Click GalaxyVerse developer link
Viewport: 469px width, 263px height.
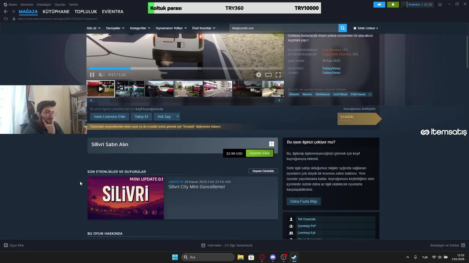tap(331, 68)
